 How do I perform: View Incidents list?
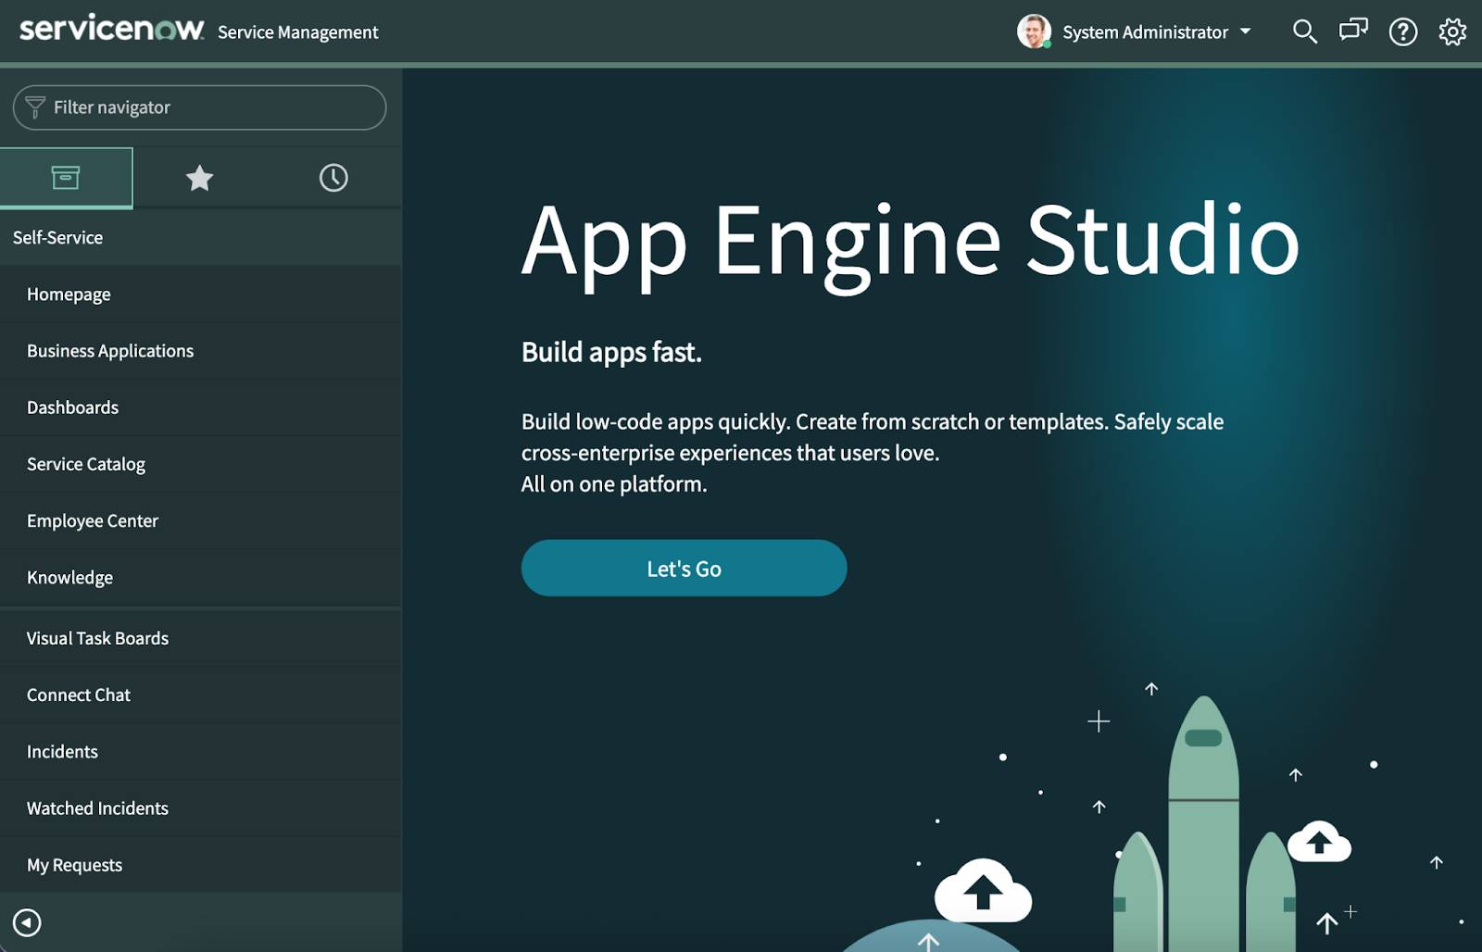200,752
